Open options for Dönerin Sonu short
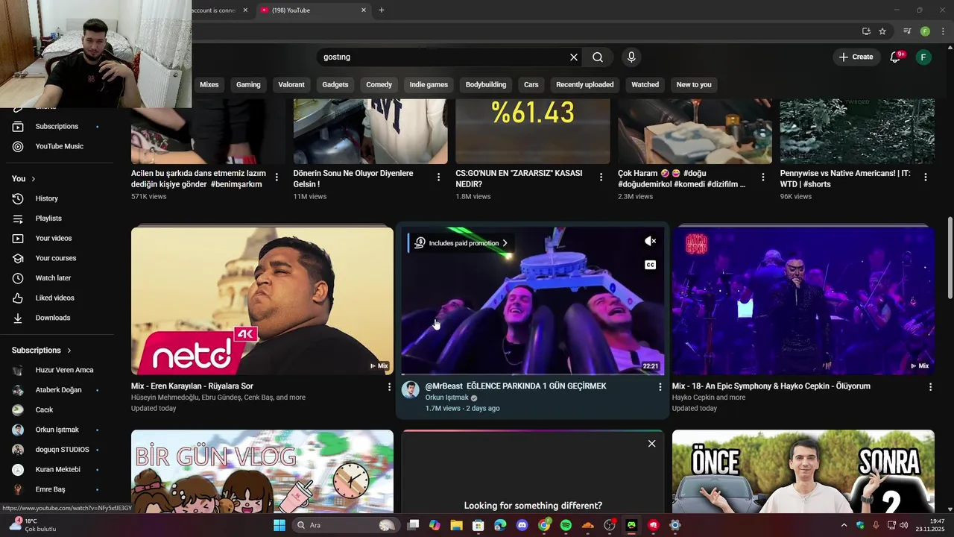This screenshot has height=537, width=954. point(439,178)
